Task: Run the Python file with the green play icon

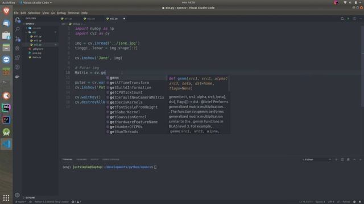Action: (x=348, y=19)
